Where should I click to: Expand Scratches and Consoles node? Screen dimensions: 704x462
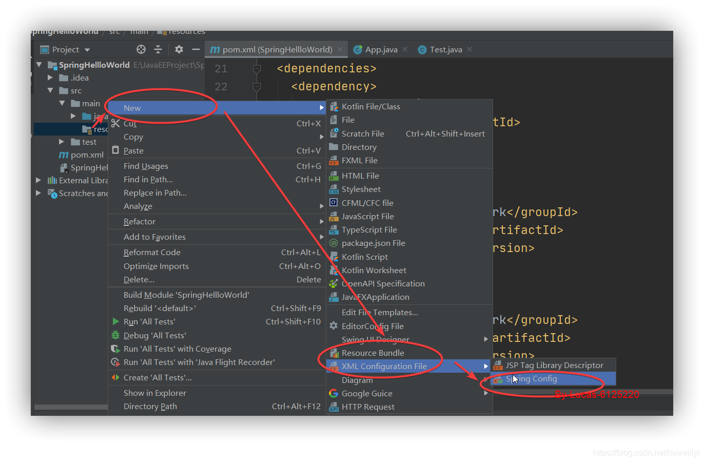pyautogui.click(x=38, y=193)
